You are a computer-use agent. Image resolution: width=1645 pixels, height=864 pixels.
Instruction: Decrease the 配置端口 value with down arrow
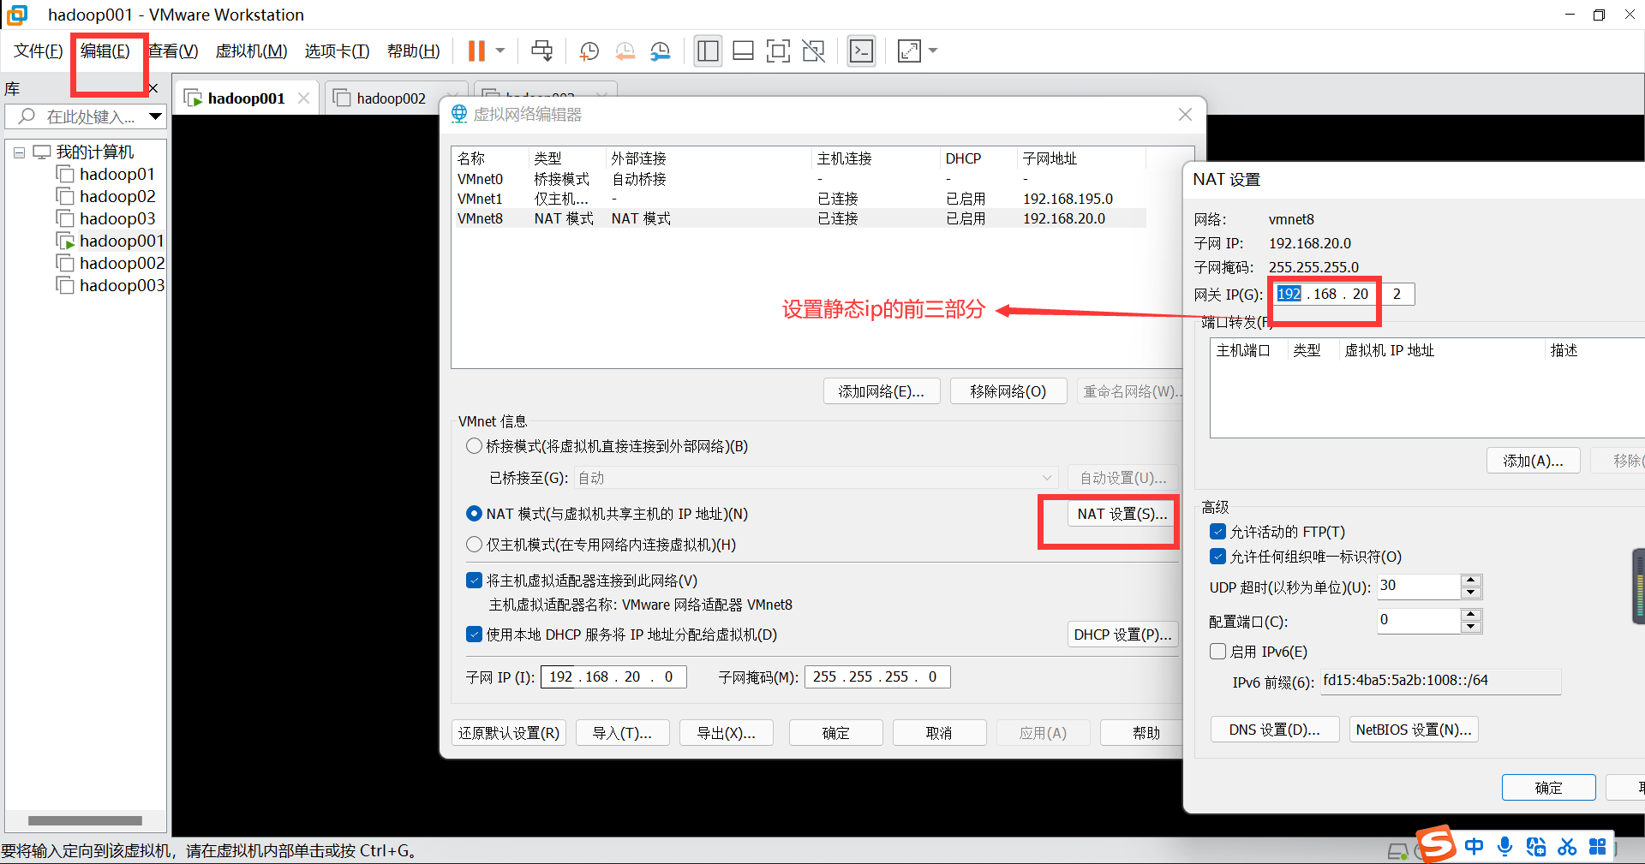1471,627
